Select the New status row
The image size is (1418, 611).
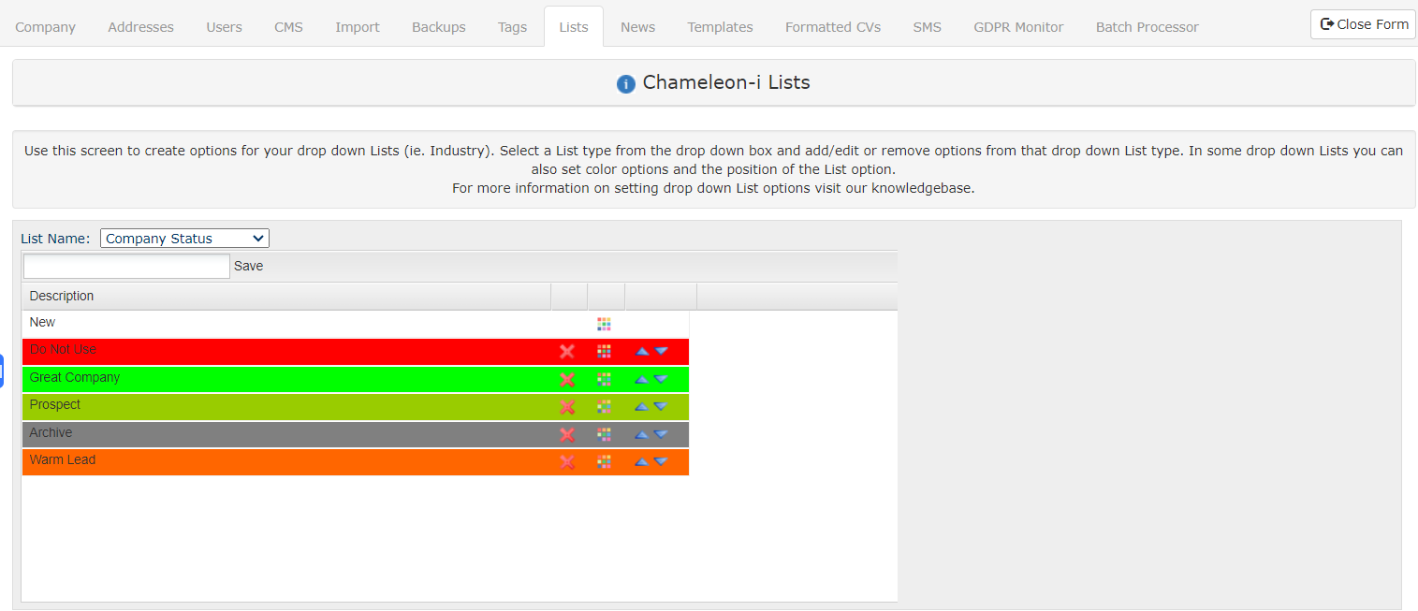(x=356, y=324)
